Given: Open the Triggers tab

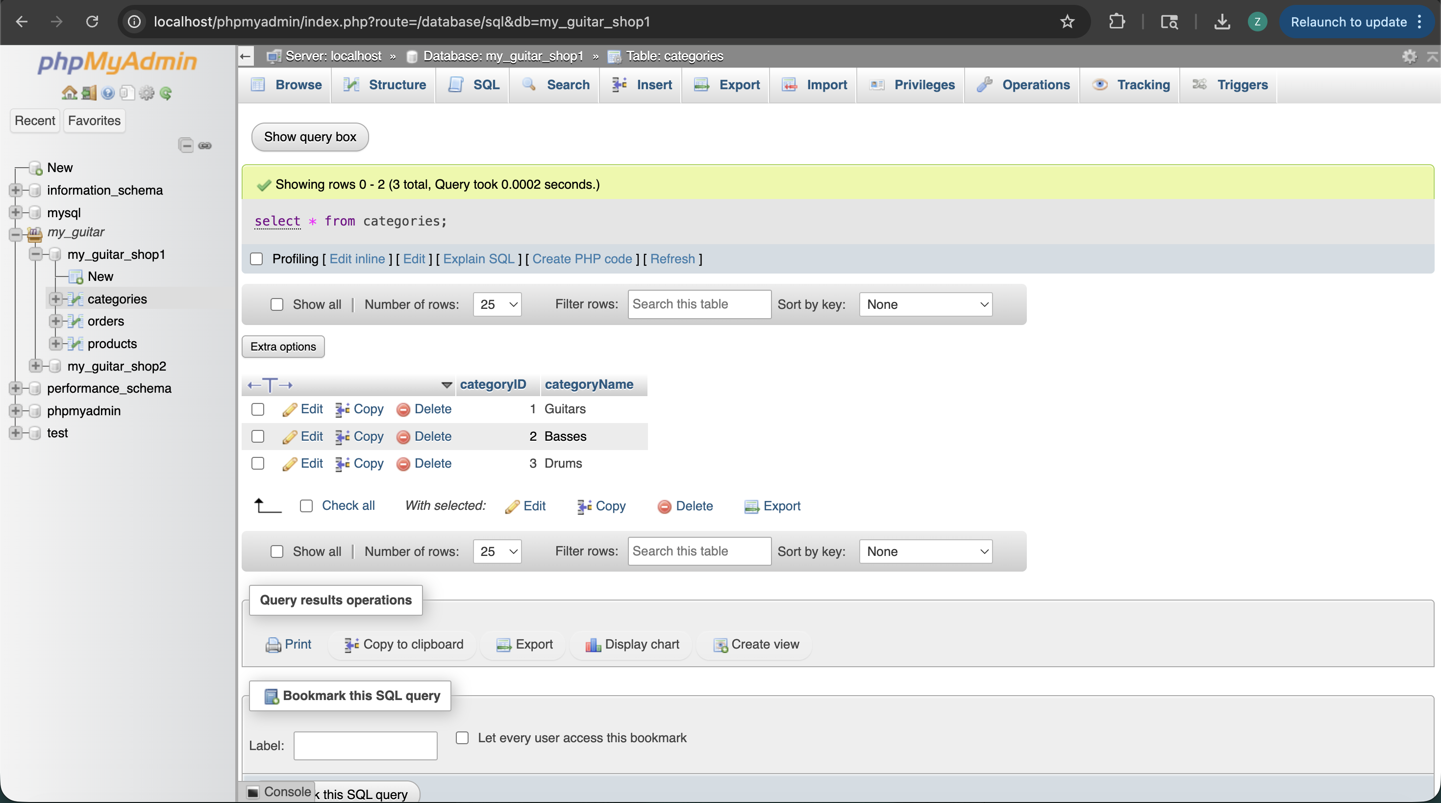Looking at the screenshot, I should pyautogui.click(x=1230, y=84).
